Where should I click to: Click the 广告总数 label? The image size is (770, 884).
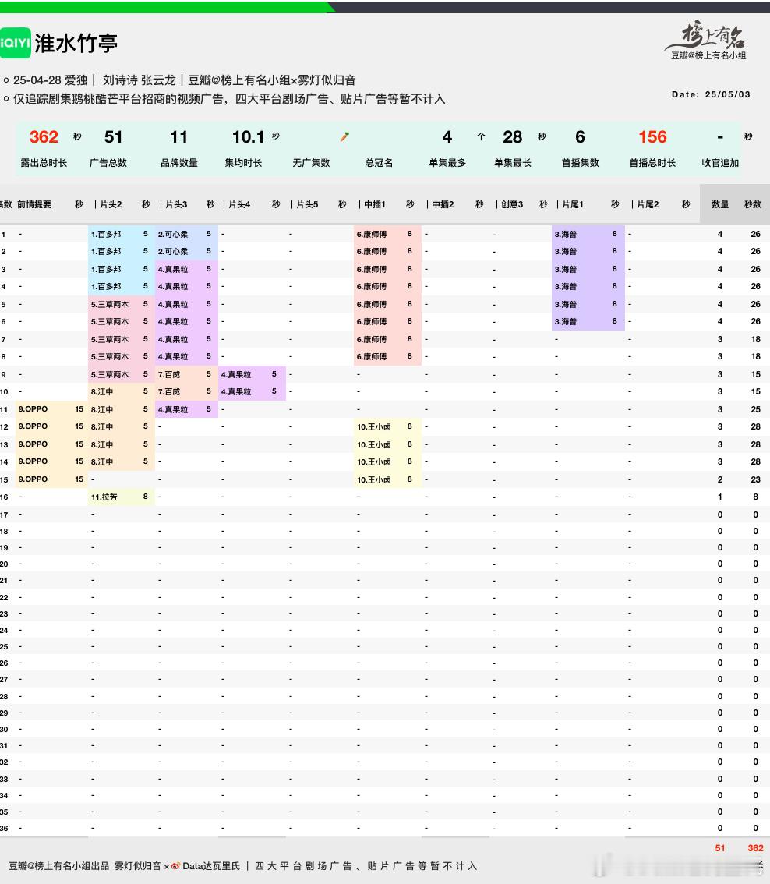pos(108,162)
